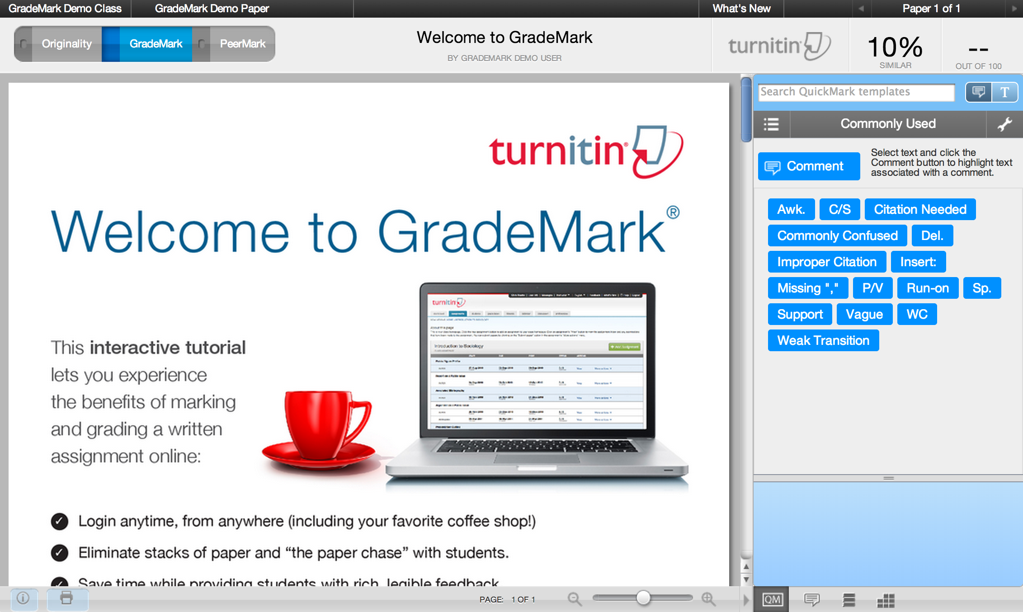Image resolution: width=1023 pixels, height=612 pixels.
Task: Select the WC QuickMark
Action: 917,314
